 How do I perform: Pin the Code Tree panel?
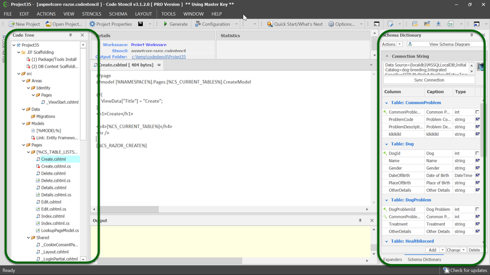coord(70,36)
